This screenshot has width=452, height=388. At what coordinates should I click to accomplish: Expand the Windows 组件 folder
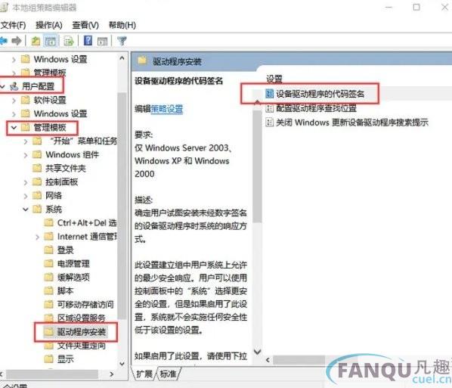click(26, 155)
